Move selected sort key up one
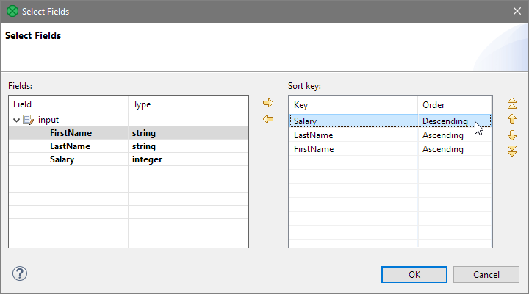 (x=512, y=119)
